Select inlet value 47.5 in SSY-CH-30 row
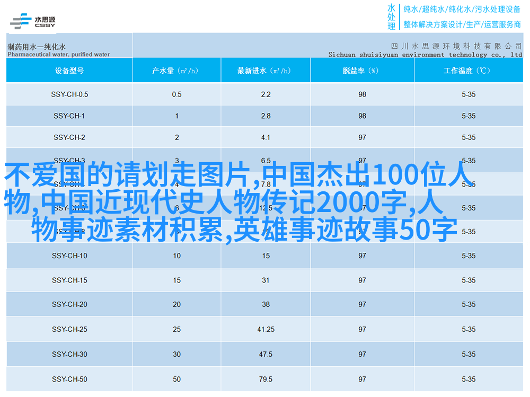Viewport: 530px width, 397px height. [266, 355]
